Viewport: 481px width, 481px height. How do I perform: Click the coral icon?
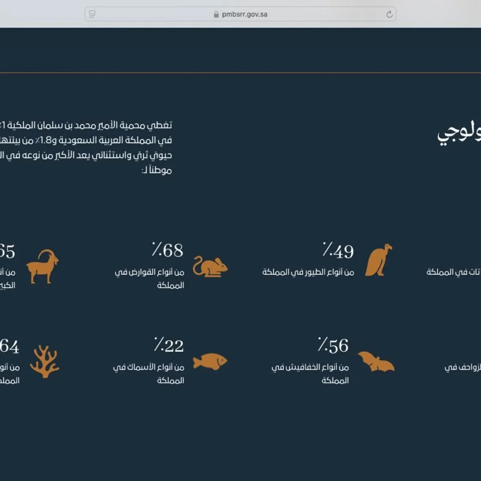click(x=45, y=361)
